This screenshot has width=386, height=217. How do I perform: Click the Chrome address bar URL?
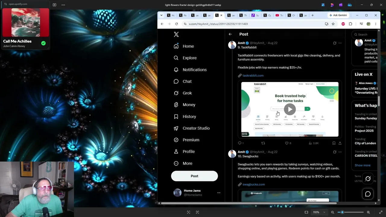[218, 24]
